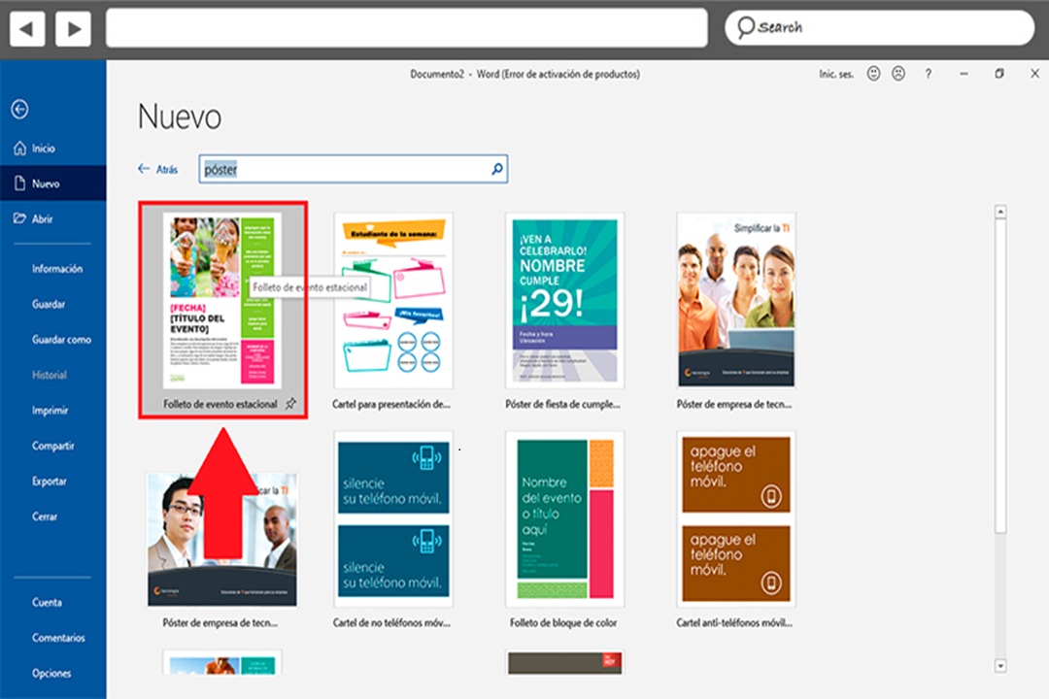Open the Cartel de no teléfonos móviles template
This screenshot has width=1049, height=699.
click(392, 517)
